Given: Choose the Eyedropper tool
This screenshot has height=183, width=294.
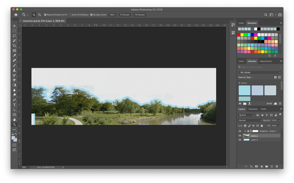Looking at the screenshot, I should [x=14, y=55].
